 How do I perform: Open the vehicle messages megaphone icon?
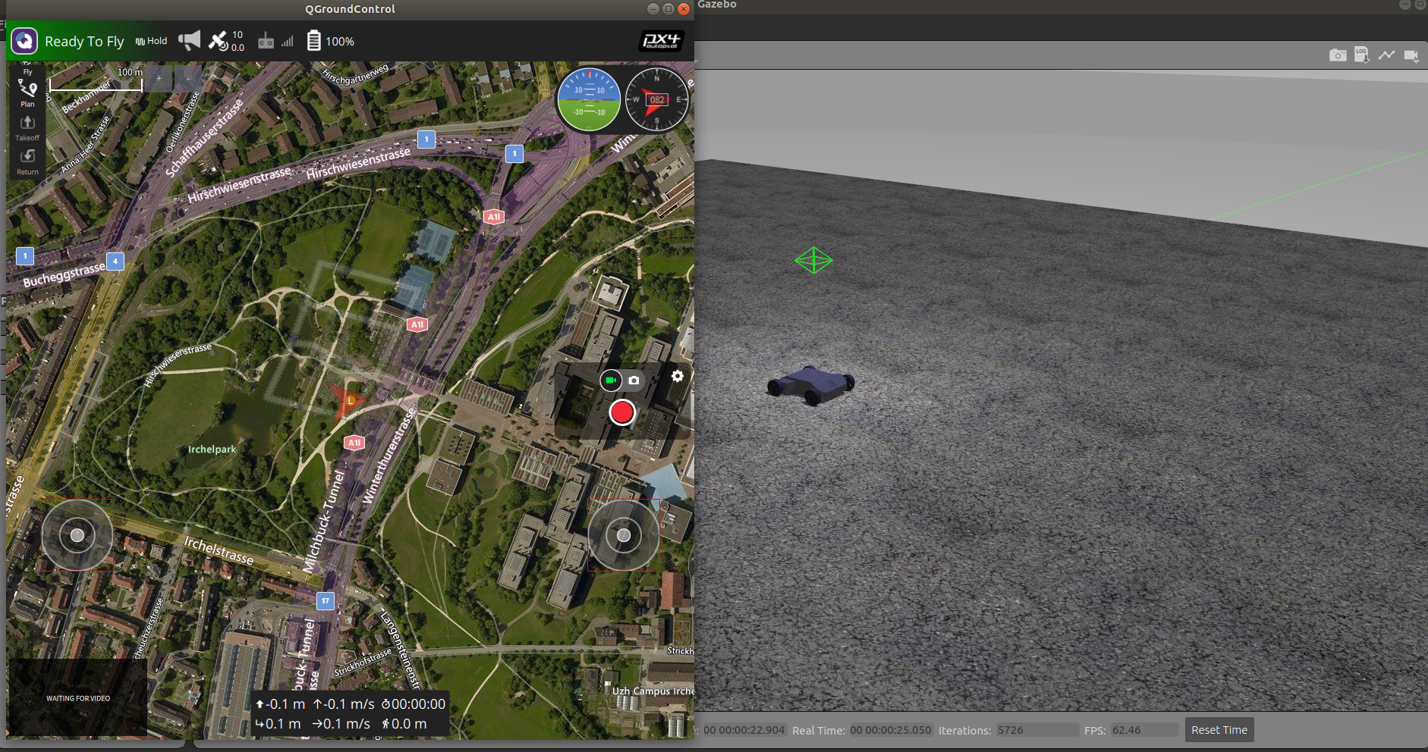[190, 40]
